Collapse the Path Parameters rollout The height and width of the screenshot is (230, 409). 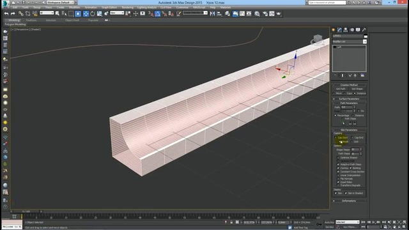349,103
